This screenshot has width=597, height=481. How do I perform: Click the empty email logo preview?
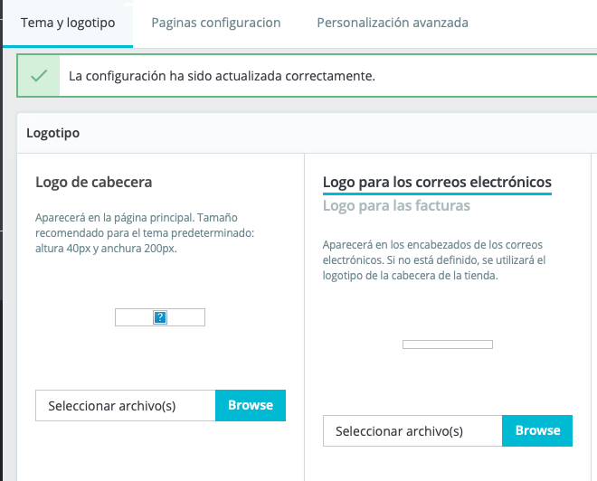[x=448, y=344]
